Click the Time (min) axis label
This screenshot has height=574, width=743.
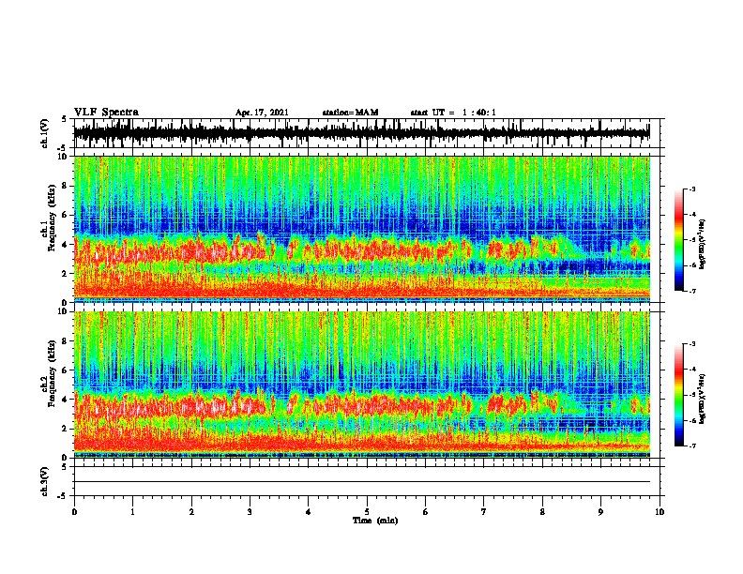375,521
